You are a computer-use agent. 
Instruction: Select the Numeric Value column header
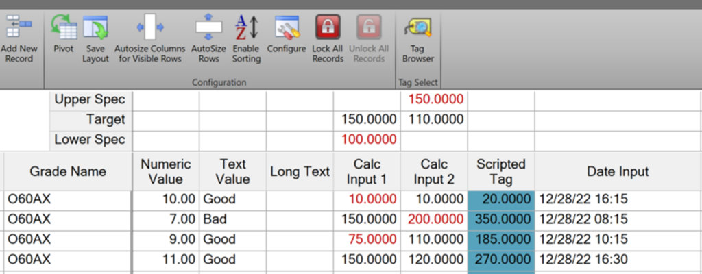(166, 171)
